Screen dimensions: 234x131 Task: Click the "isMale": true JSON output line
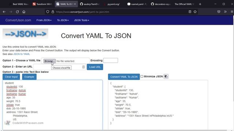122,108
